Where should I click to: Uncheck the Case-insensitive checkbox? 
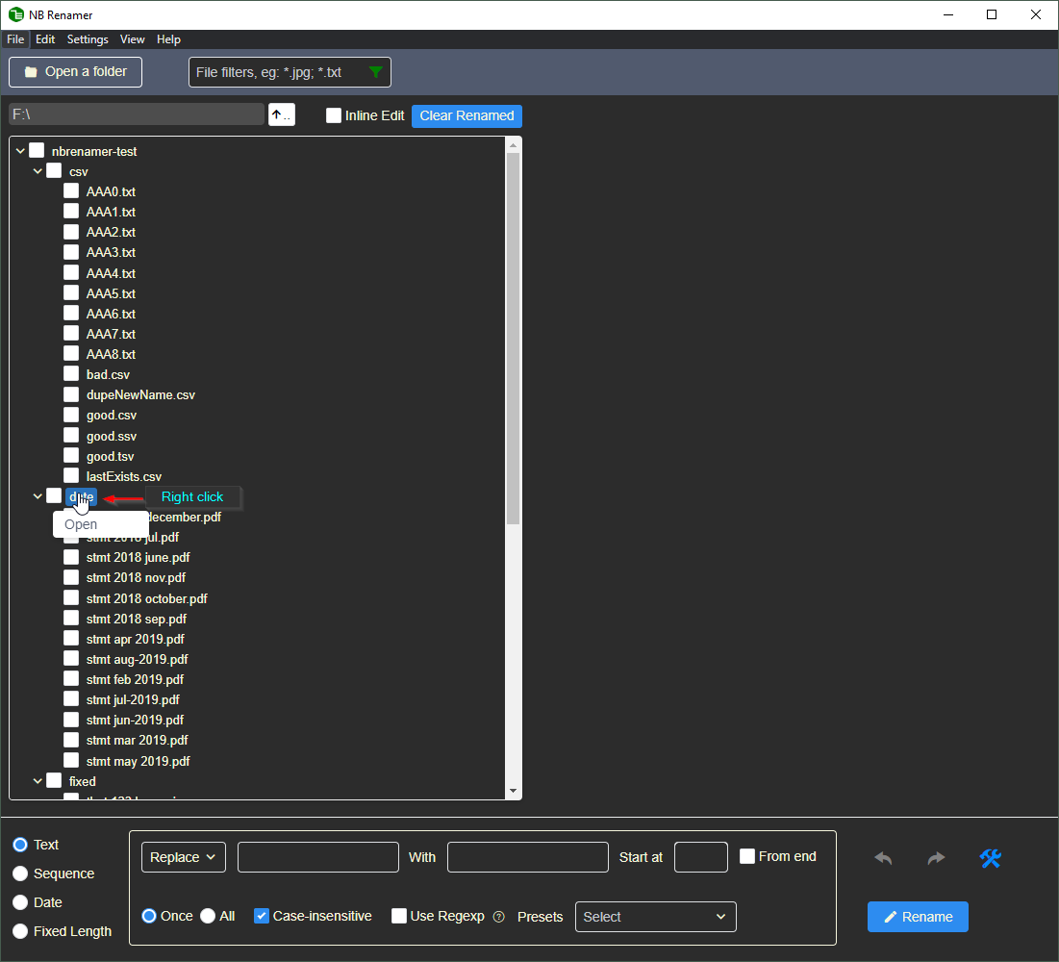[x=262, y=916]
